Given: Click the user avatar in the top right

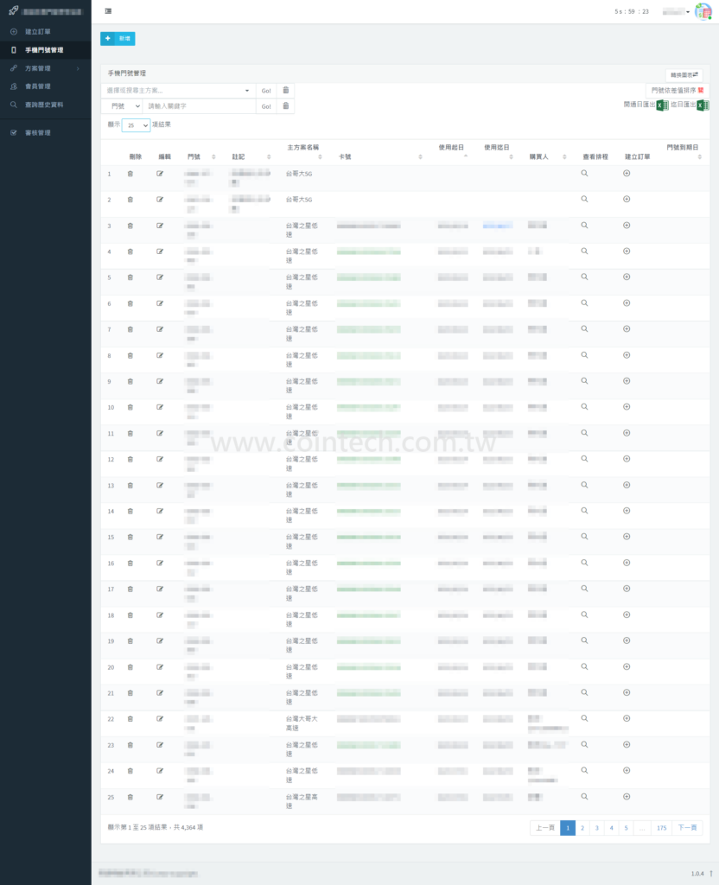Looking at the screenshot, I should click(x=703, y=11).
